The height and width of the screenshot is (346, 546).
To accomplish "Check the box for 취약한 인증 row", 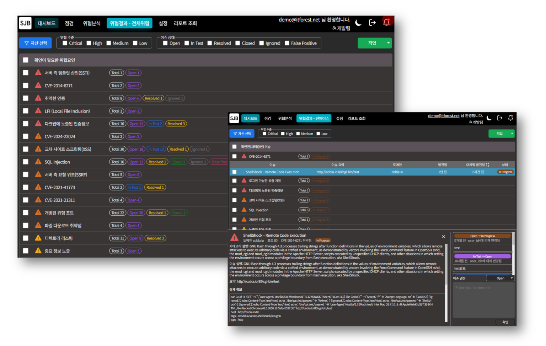I will pyautogui.click(x=26, y=98).
